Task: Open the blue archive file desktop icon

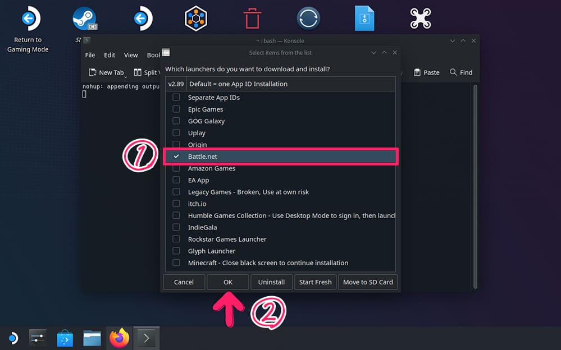Action: [364, 19]
